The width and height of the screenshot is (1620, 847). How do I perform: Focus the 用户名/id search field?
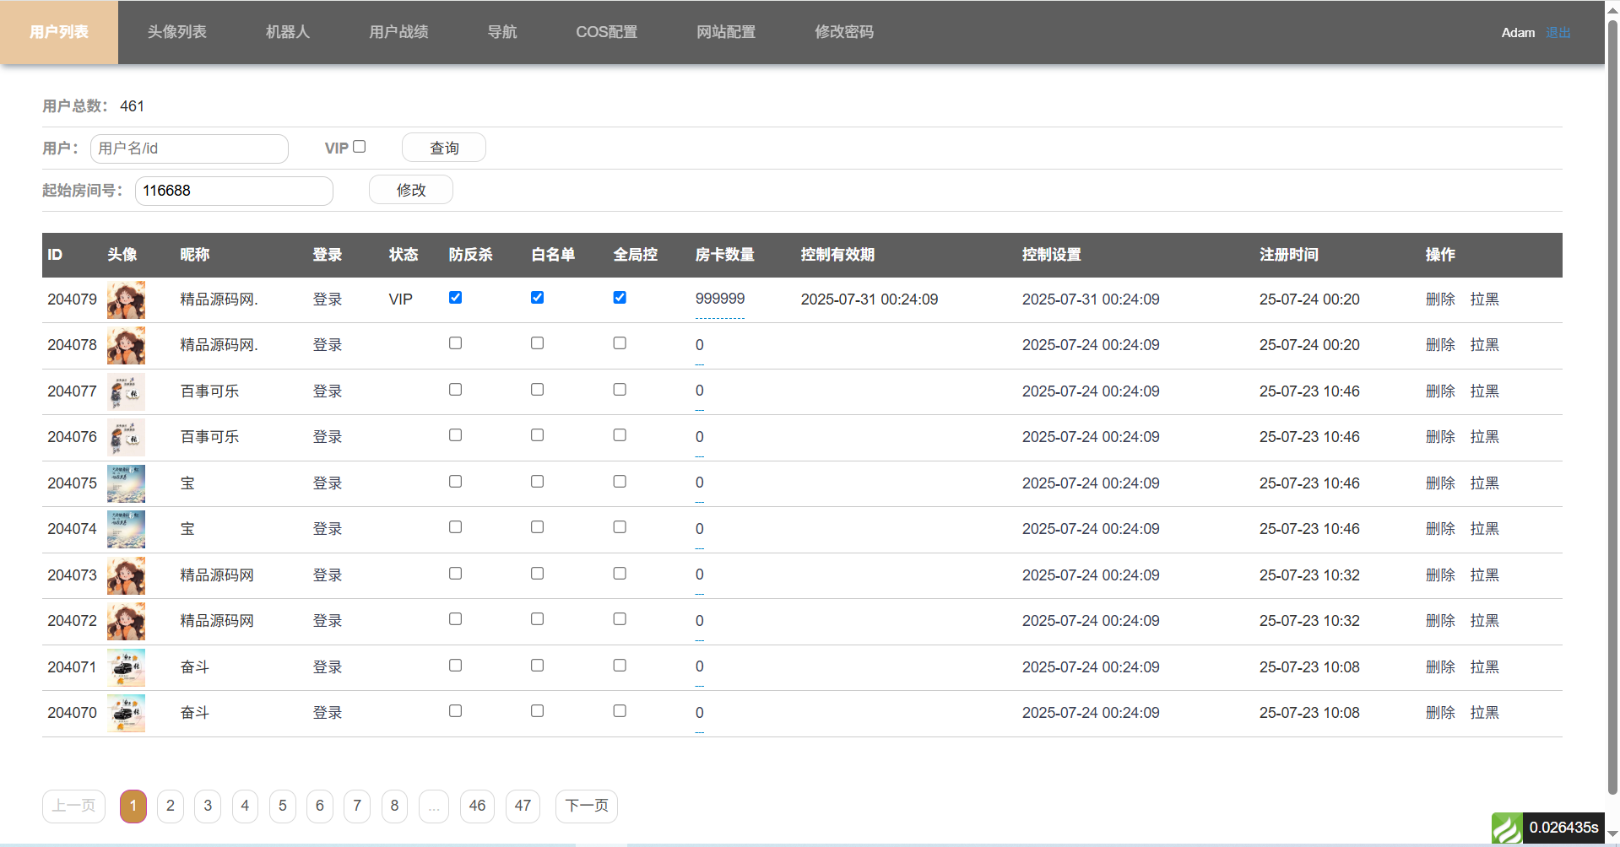coord(189,148)
